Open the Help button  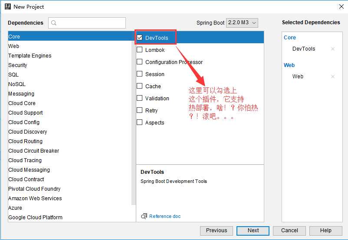[326, 230]
